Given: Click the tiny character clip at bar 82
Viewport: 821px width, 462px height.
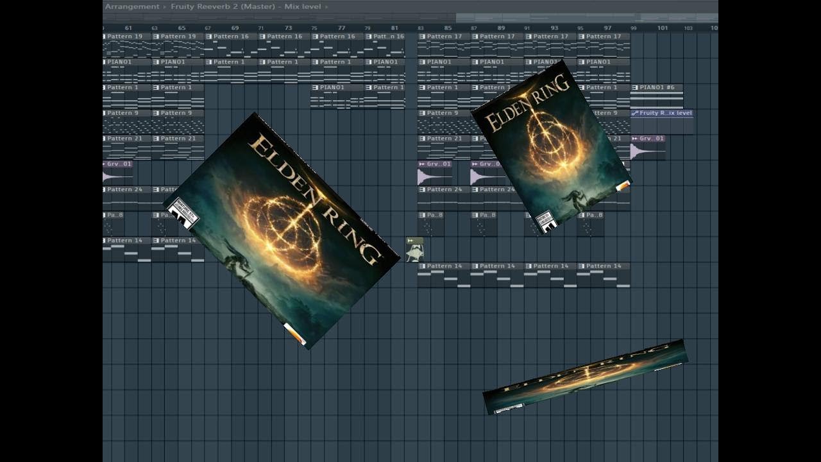Looking at the screenshot, I should point(414,250).
